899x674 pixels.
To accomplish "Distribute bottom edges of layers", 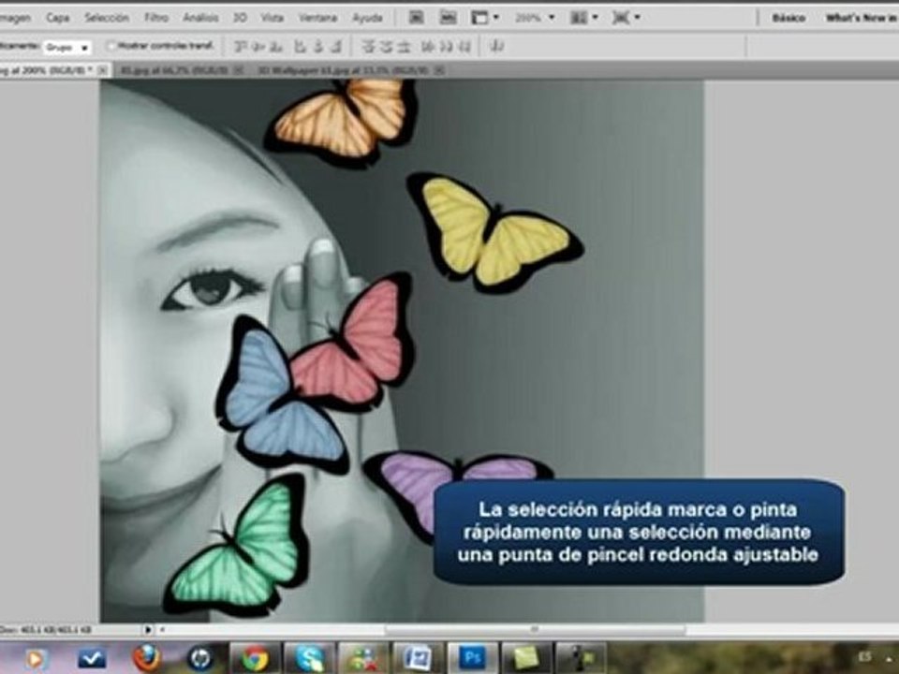I will (404, 47).
